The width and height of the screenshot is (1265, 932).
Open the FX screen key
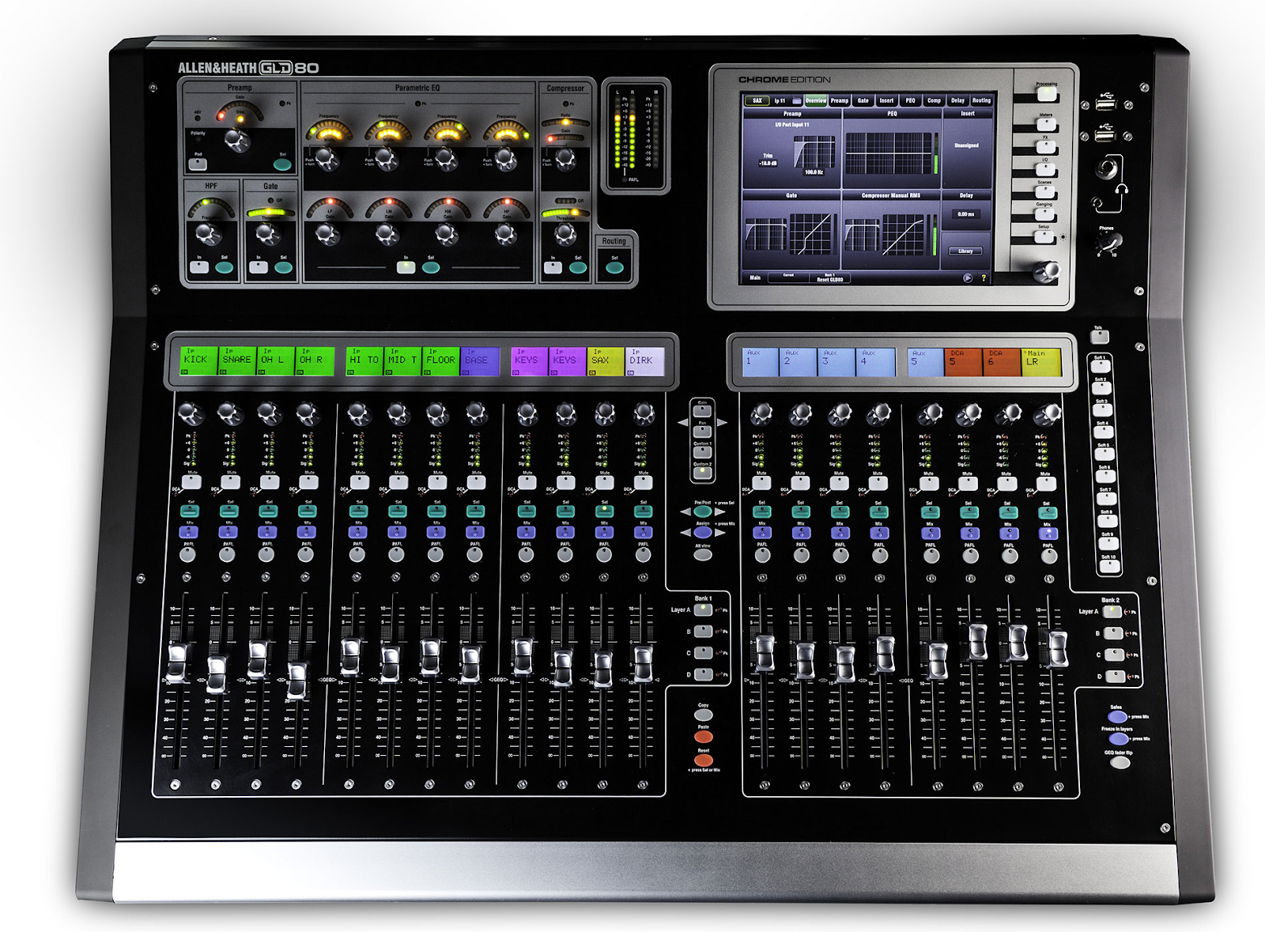coord(1046,146)
